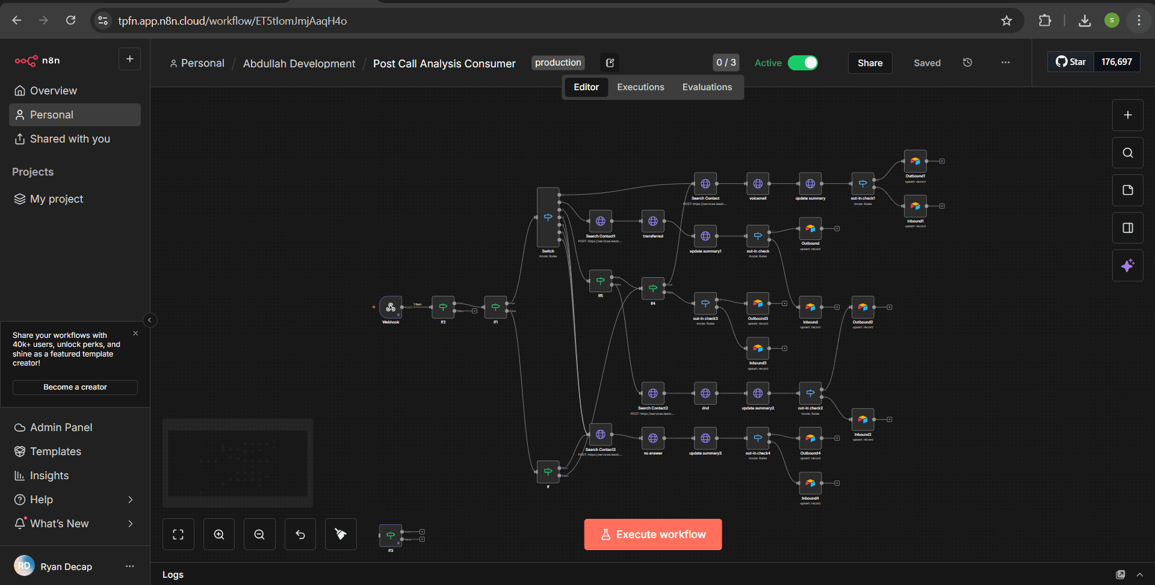Image resolution: width=1155 pixels, height=585 pixels.
Task: Open Insights from the sidebar
Action: tap(75, 476)
